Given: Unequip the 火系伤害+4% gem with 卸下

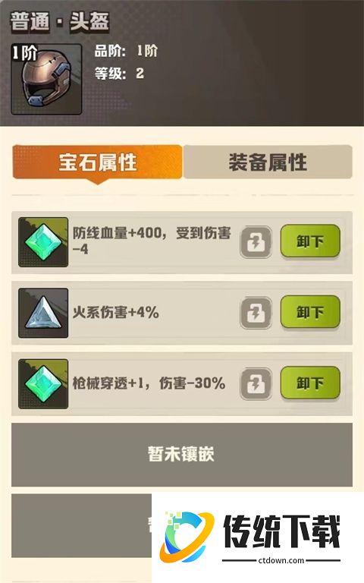Looking at the screenshot, I should 310,312.
